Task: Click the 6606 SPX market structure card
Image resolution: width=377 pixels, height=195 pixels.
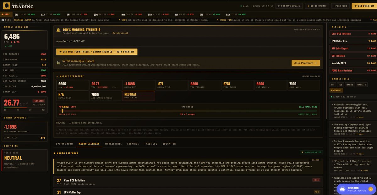Action: point(72,85)
